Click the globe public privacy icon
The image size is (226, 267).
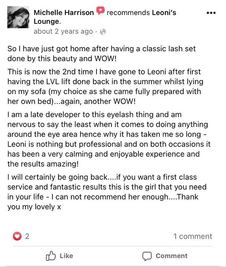[103, 32]
